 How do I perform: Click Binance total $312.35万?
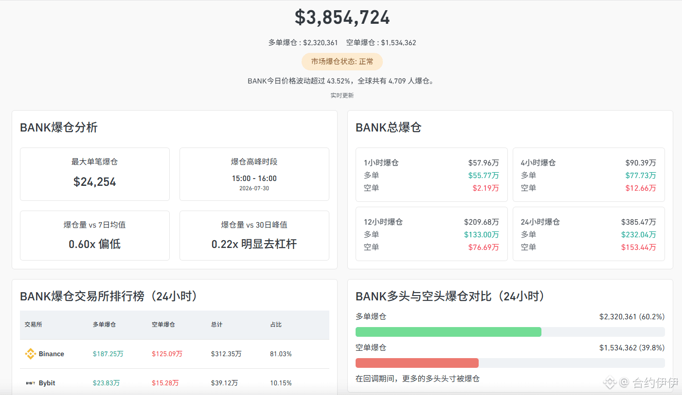tap(226, 354)
